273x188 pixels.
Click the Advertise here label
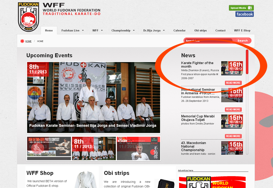tap(185, 171)
